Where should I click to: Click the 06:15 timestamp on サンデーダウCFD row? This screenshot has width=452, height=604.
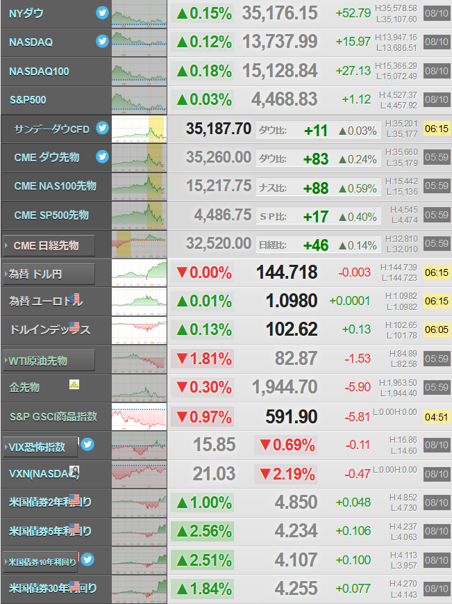coord(437,129)
